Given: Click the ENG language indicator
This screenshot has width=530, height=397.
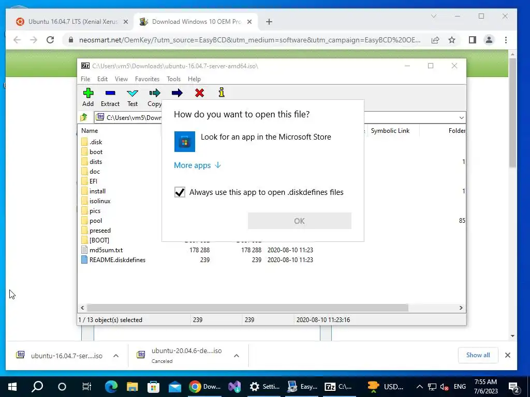Looking at the screenshot, I should tap(460, 387).
